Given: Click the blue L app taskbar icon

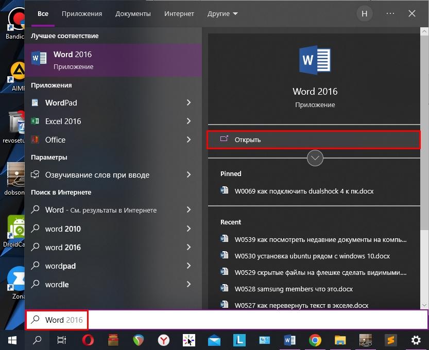Looking at the screenshot, I should point(239,340).
